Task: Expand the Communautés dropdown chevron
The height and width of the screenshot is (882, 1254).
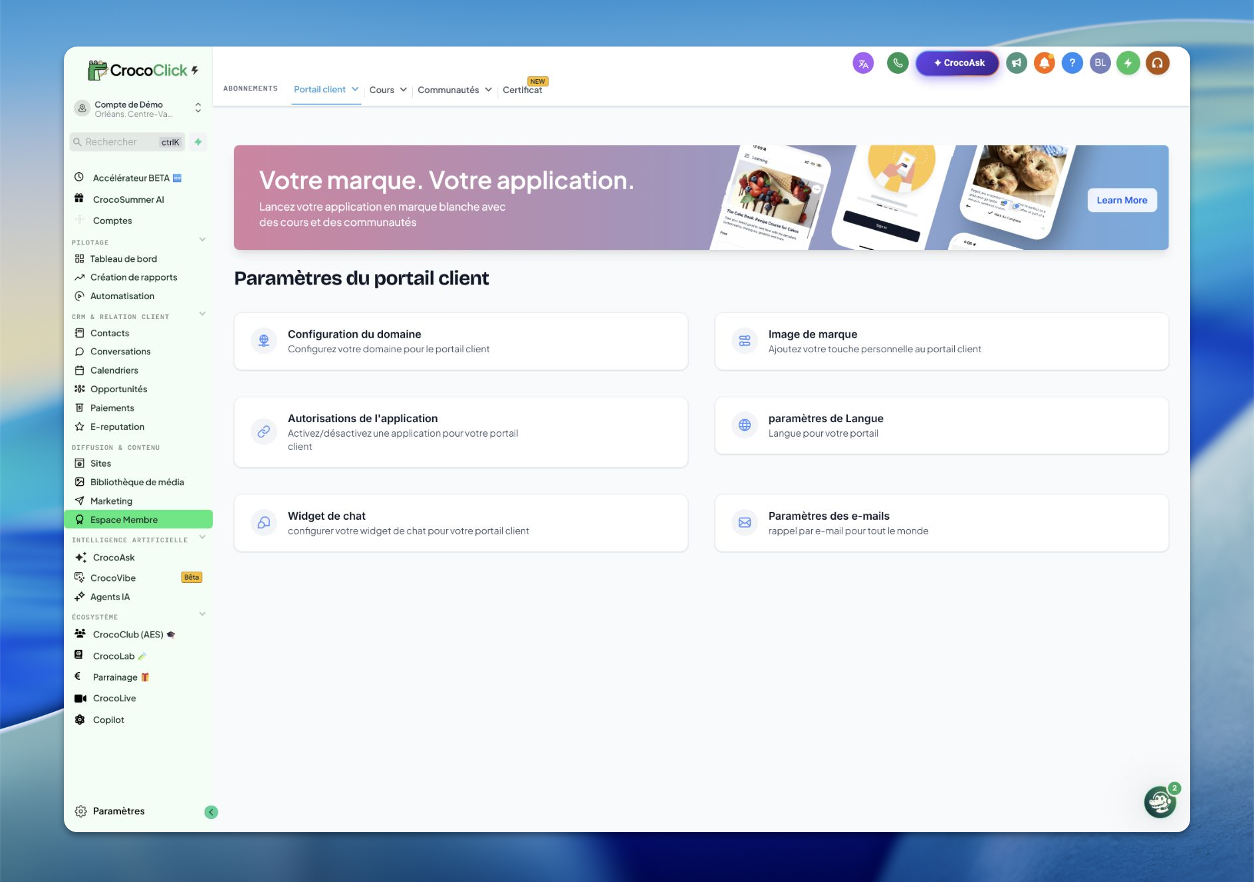Action: click(x=489, y=90)
